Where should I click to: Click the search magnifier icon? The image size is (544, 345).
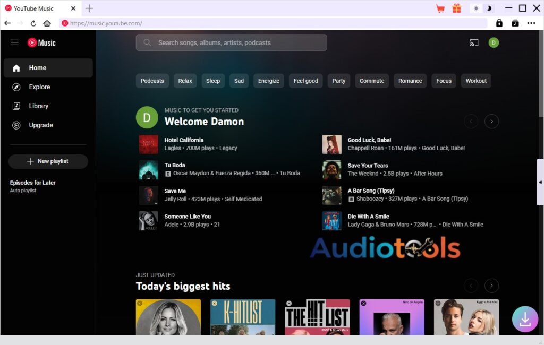click(x=147, y=42)
